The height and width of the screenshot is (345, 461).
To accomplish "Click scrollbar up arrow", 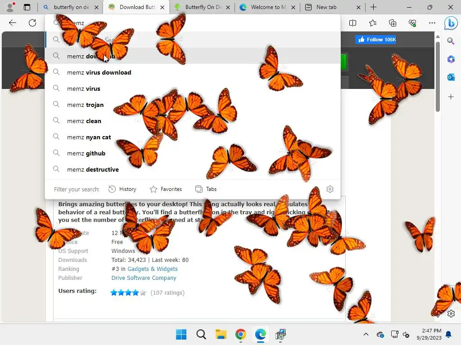I will pos(438,37).
